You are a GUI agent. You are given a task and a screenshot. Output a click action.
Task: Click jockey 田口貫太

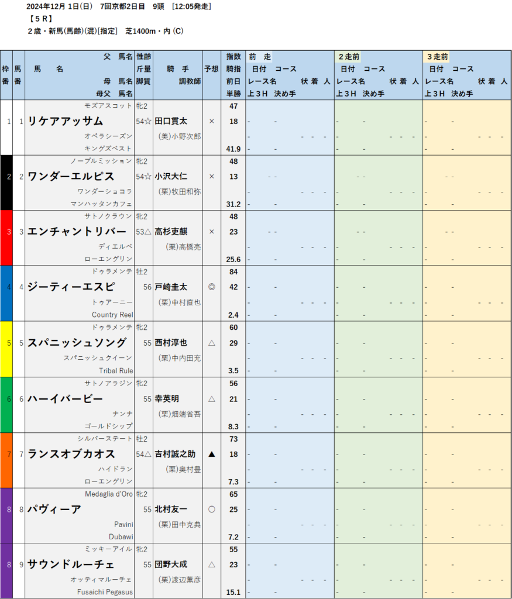pyautogui.click(x=171, y=121)
